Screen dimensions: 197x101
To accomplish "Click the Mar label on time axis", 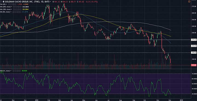I will click(x=60, y=100).
